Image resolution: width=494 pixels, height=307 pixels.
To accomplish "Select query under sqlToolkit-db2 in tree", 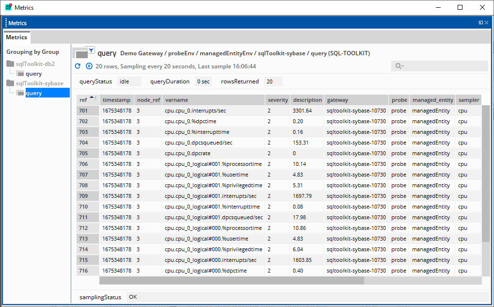I will pos(33,74).
